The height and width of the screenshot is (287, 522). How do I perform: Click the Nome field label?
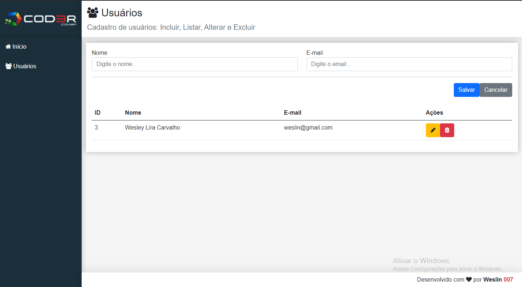click(x=99, y=53)
